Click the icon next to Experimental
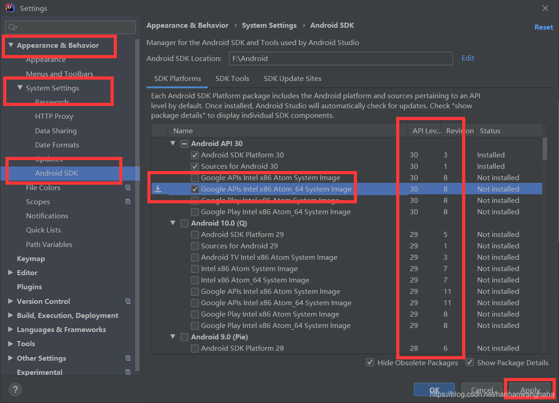559x403 pixels. (128, 372)
